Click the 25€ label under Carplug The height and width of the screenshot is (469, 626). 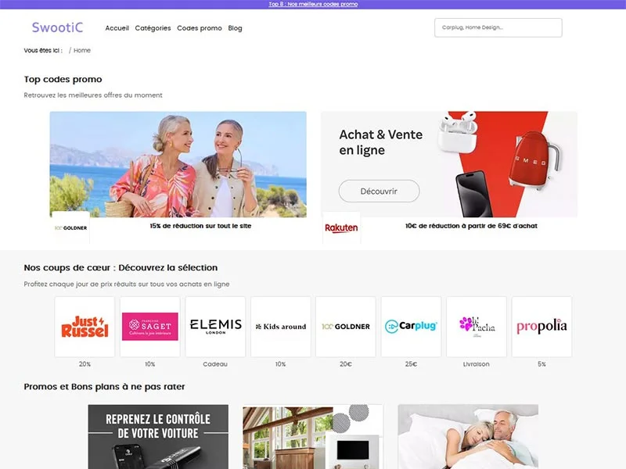click(412, 364)
